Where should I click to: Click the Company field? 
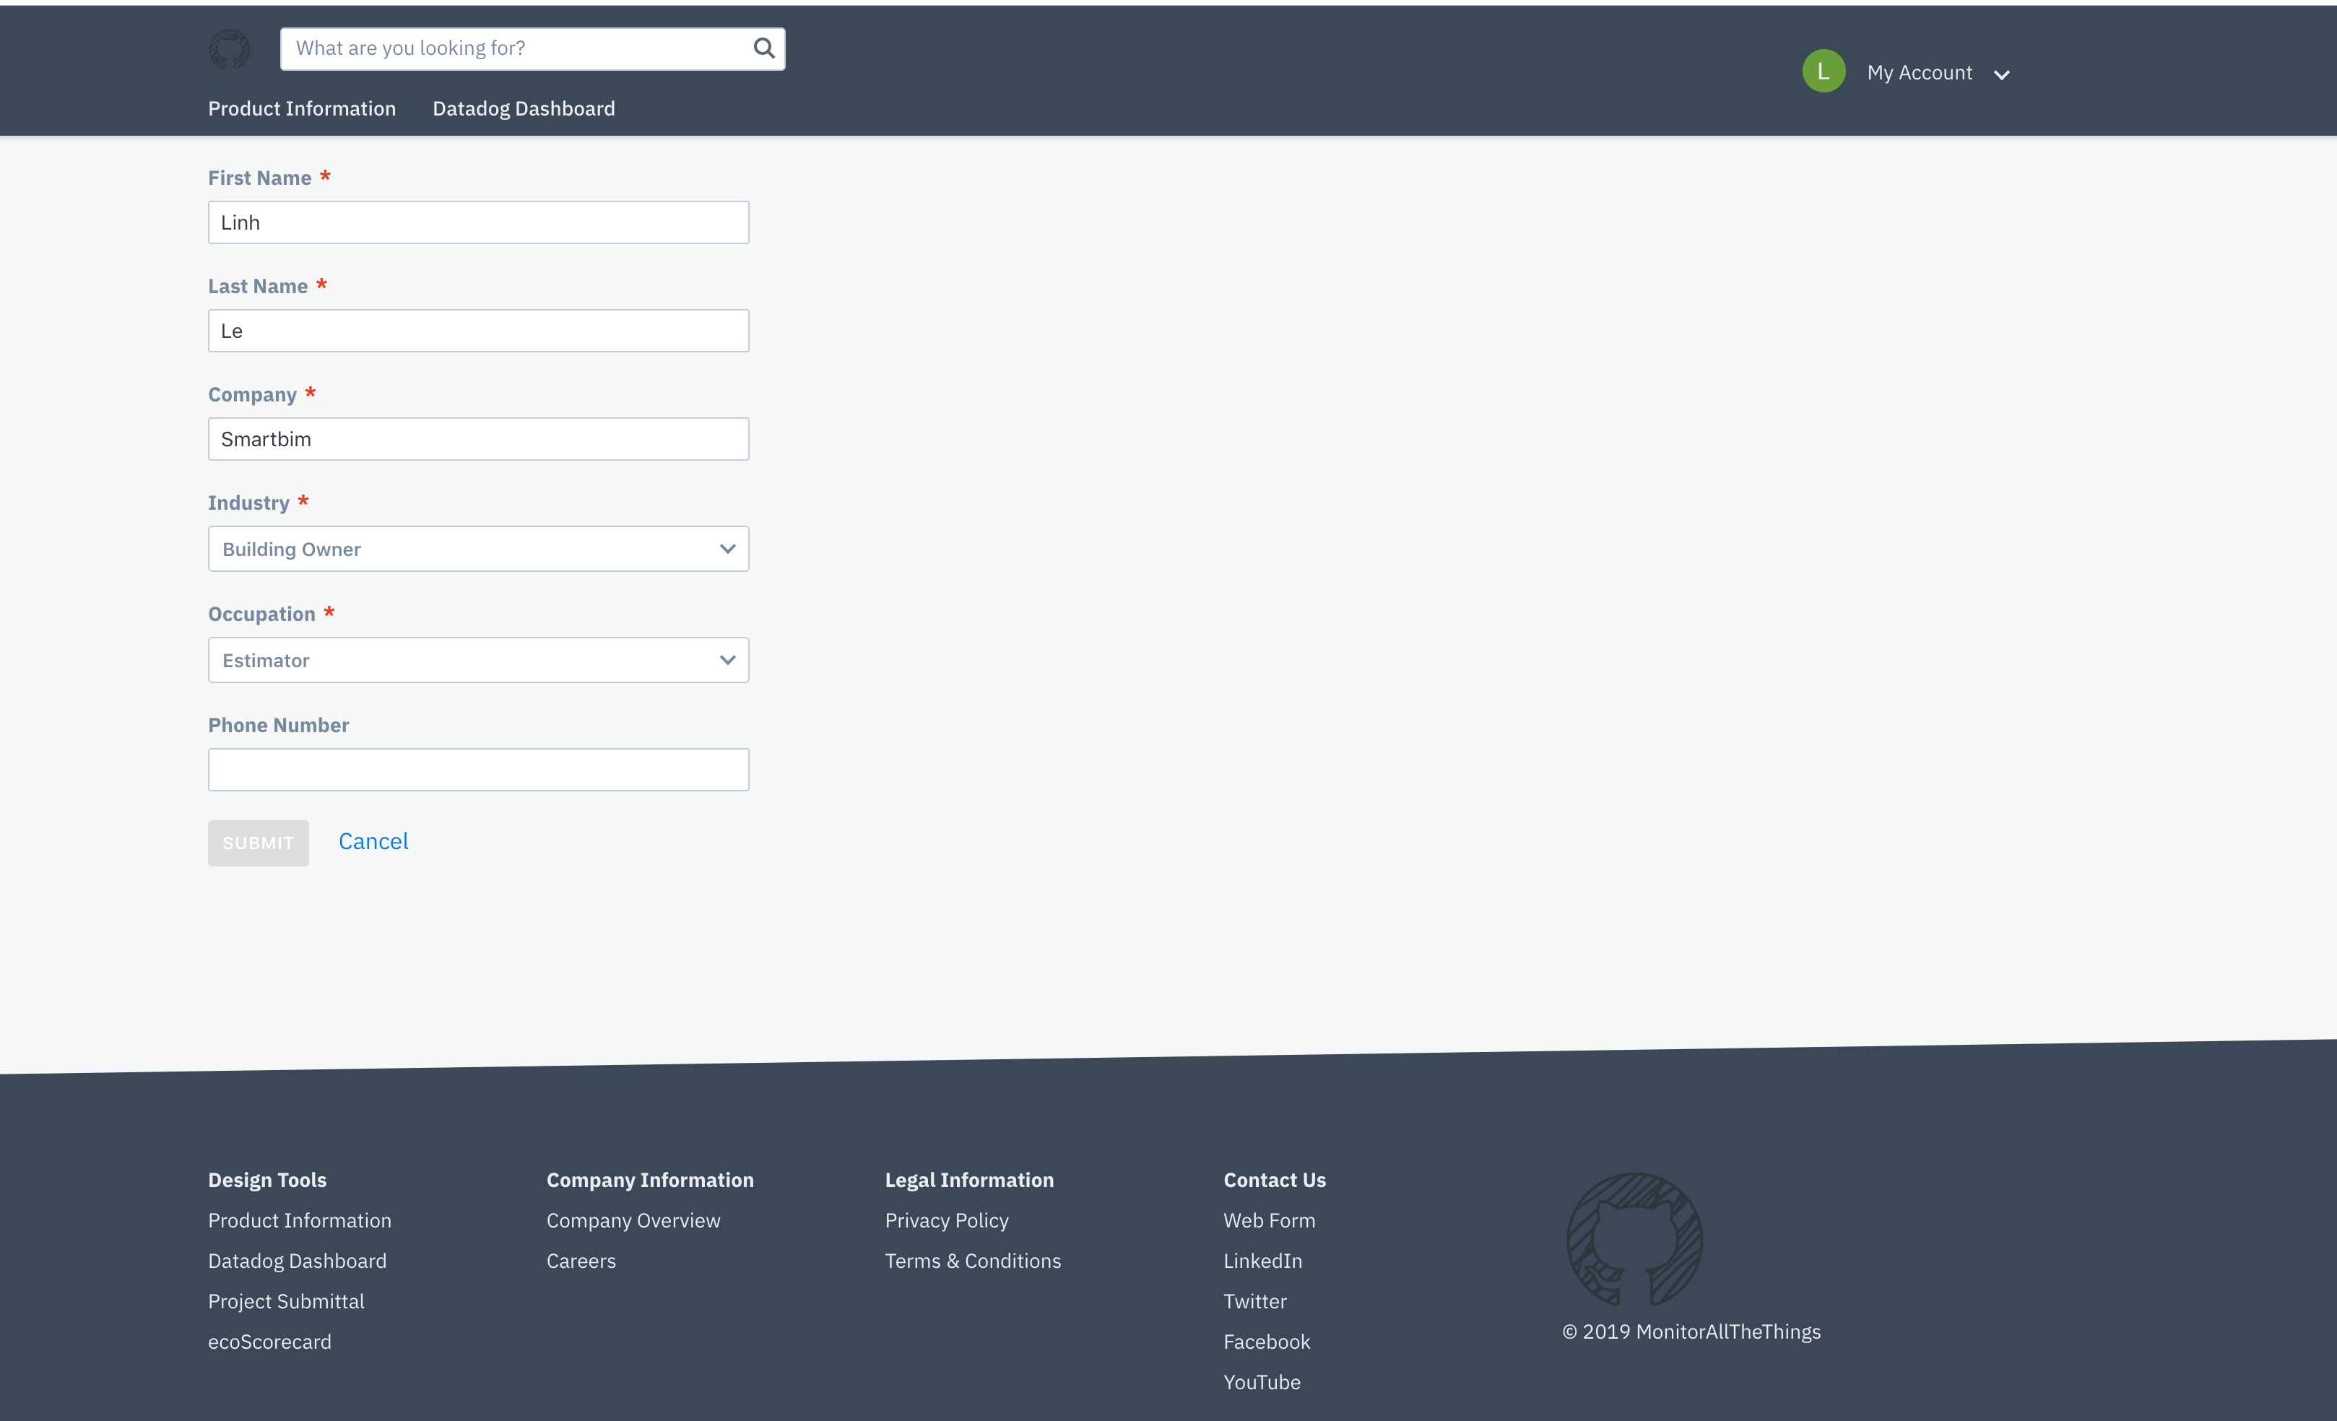pyautogui.click(x=478, y=439)
